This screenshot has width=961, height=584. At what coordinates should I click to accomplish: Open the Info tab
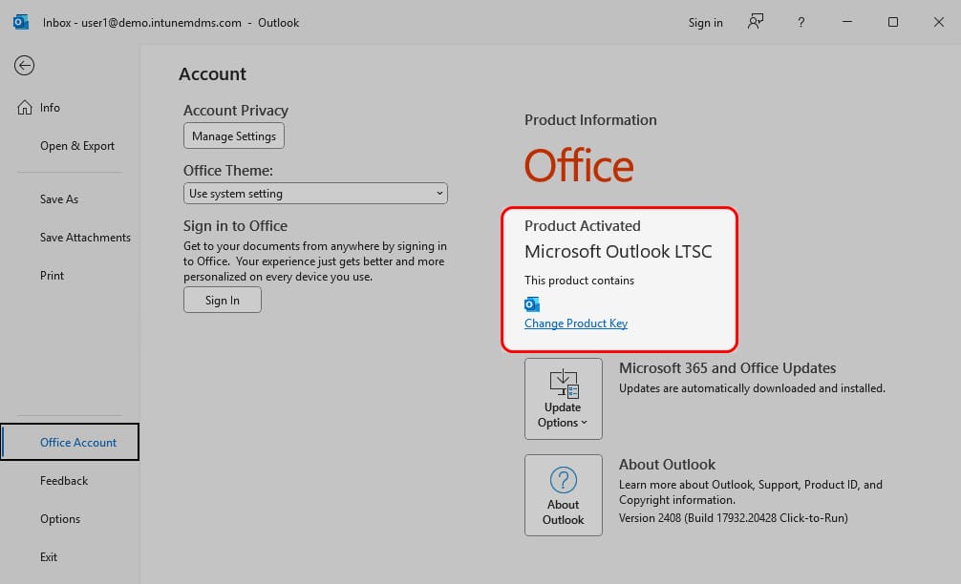[x=50, y=108]
